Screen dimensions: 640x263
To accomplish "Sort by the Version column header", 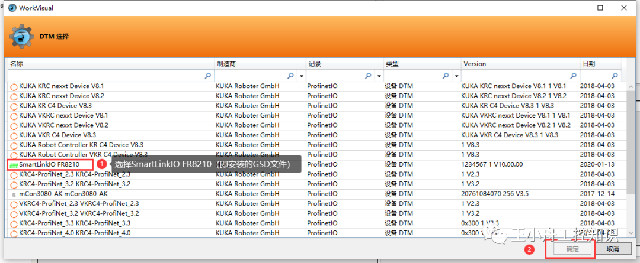I will coord(520,64).
